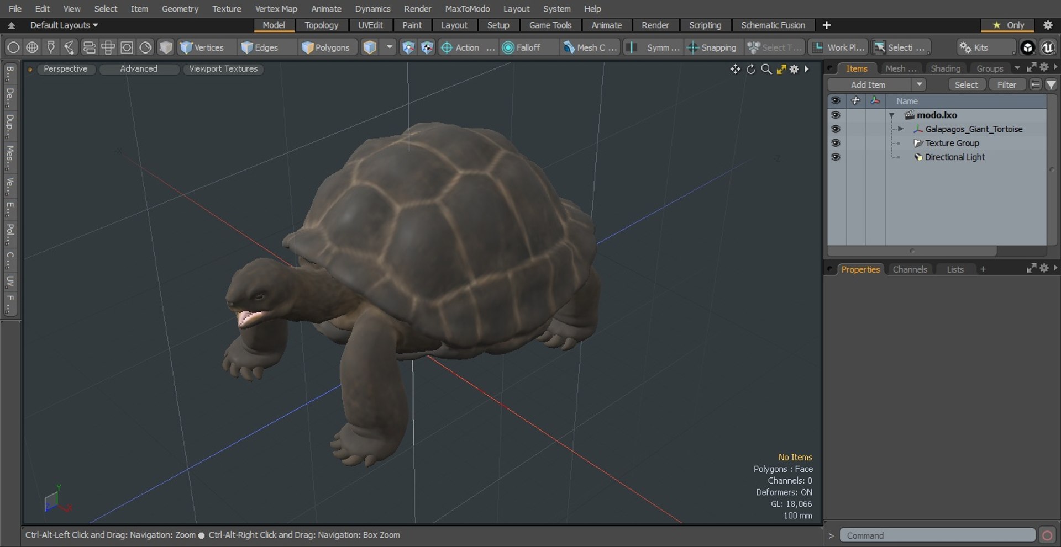
Task: Click the Perspective viewport button
Action: 65,68
